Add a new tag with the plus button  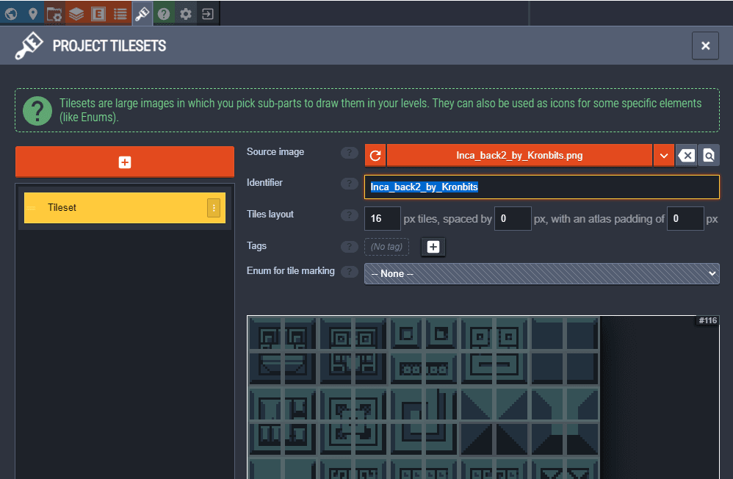click(x=433, y=247)
